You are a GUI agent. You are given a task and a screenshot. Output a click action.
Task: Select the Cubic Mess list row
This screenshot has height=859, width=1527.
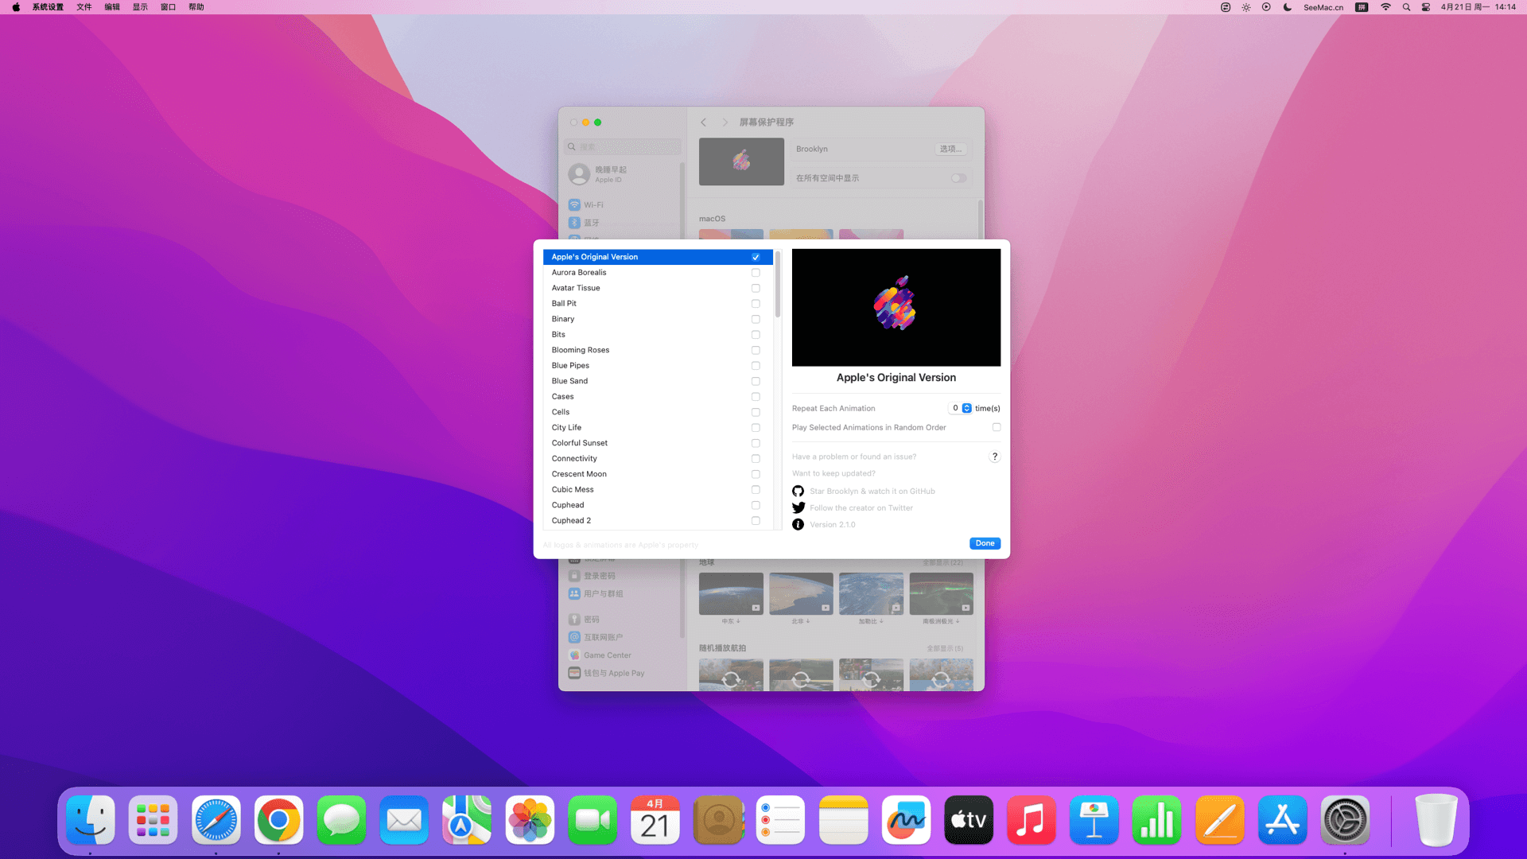(x=658, y=490)
